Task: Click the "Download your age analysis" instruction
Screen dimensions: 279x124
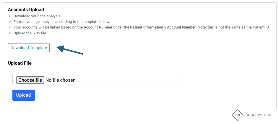Action: [x=37, y=16]
